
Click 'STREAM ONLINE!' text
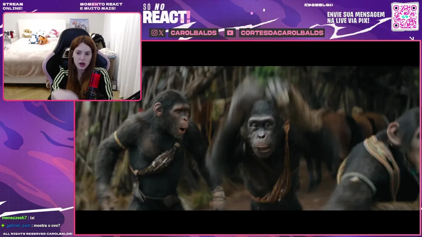[13, 6]
